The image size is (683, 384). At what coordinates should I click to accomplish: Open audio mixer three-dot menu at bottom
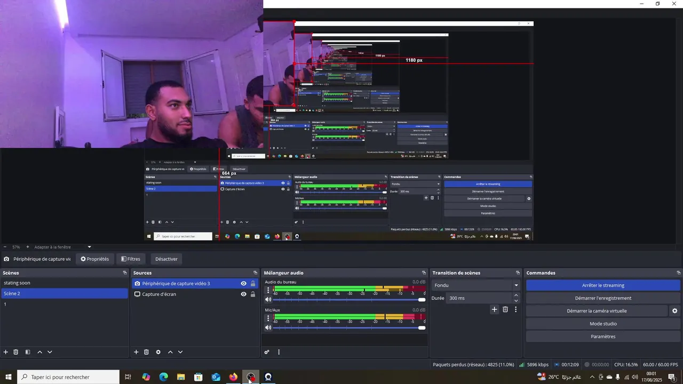[279, 352]
